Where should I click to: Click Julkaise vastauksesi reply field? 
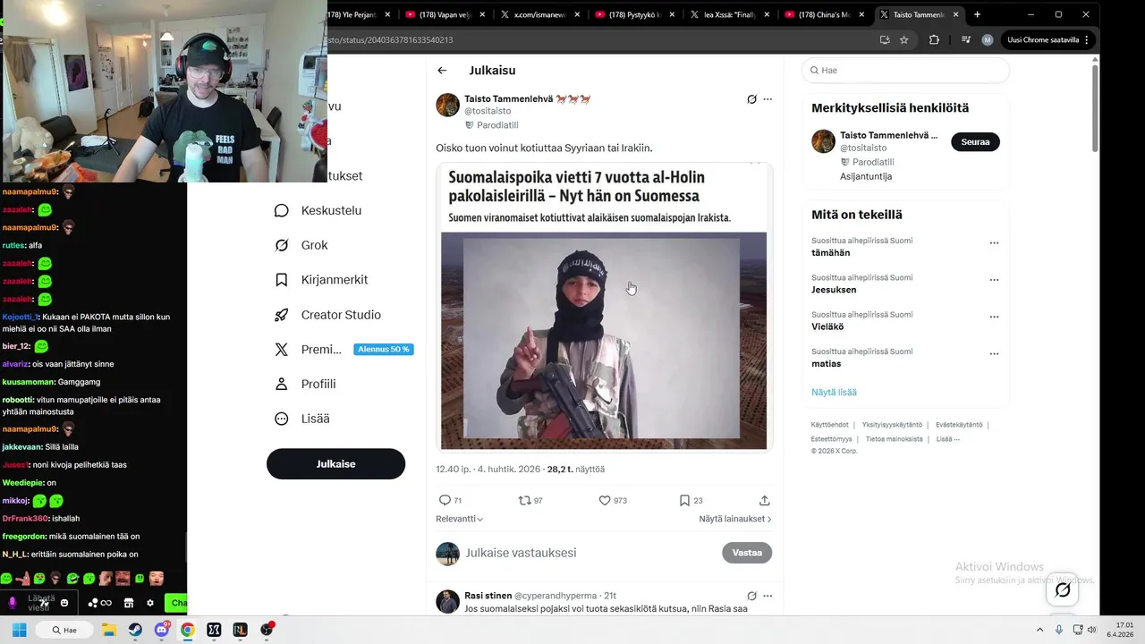521,553
